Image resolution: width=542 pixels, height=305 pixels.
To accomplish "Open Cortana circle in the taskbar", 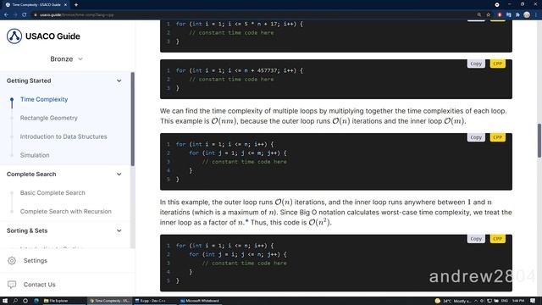I will point(25,301).
